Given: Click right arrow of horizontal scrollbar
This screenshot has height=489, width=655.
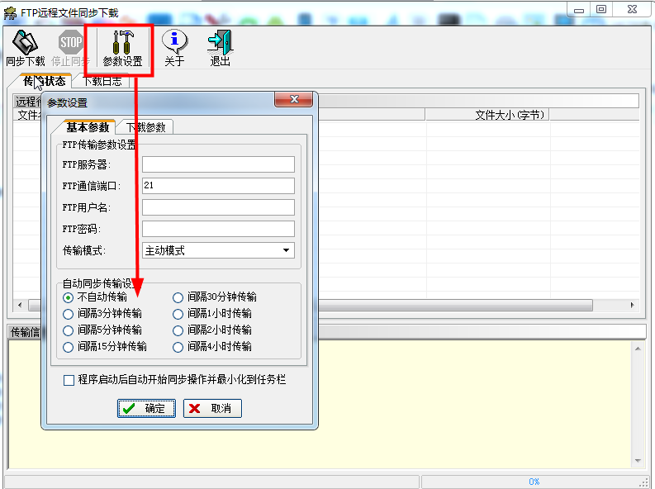Looking at the screenshot, I should pyautogui.click(x=634, y=305).
